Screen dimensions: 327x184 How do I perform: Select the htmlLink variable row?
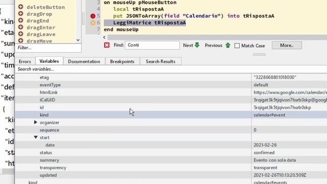(x=171, y=92)
